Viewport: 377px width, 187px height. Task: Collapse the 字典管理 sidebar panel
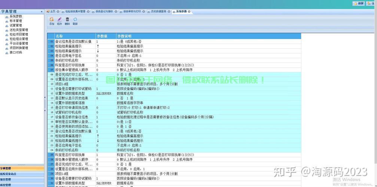pyautogui.click(x=42, y=12)
